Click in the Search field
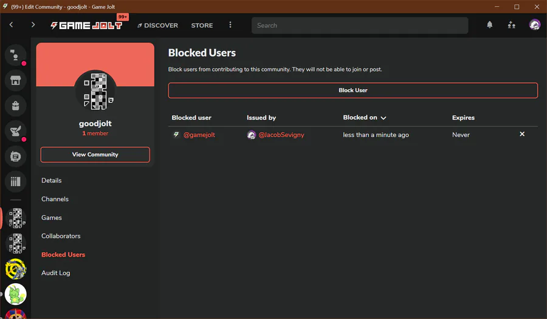 click(360, 25)
